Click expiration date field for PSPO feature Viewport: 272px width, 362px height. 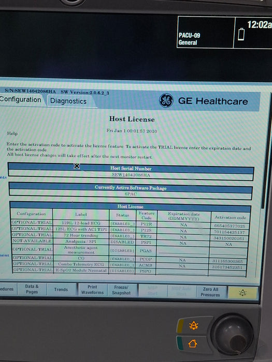182,271
